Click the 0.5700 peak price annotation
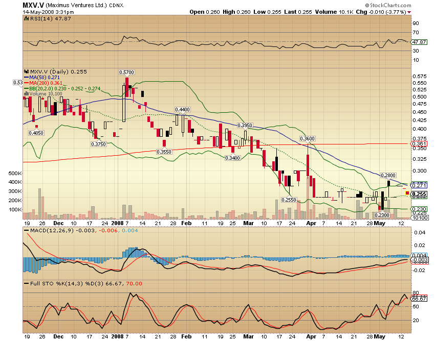This screenshot has height=341, width=435. (127, 72)
